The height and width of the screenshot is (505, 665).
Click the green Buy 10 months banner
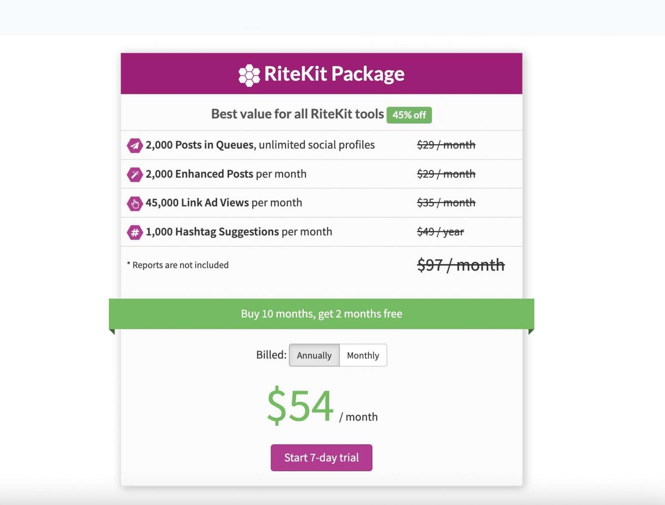(321, 314)
